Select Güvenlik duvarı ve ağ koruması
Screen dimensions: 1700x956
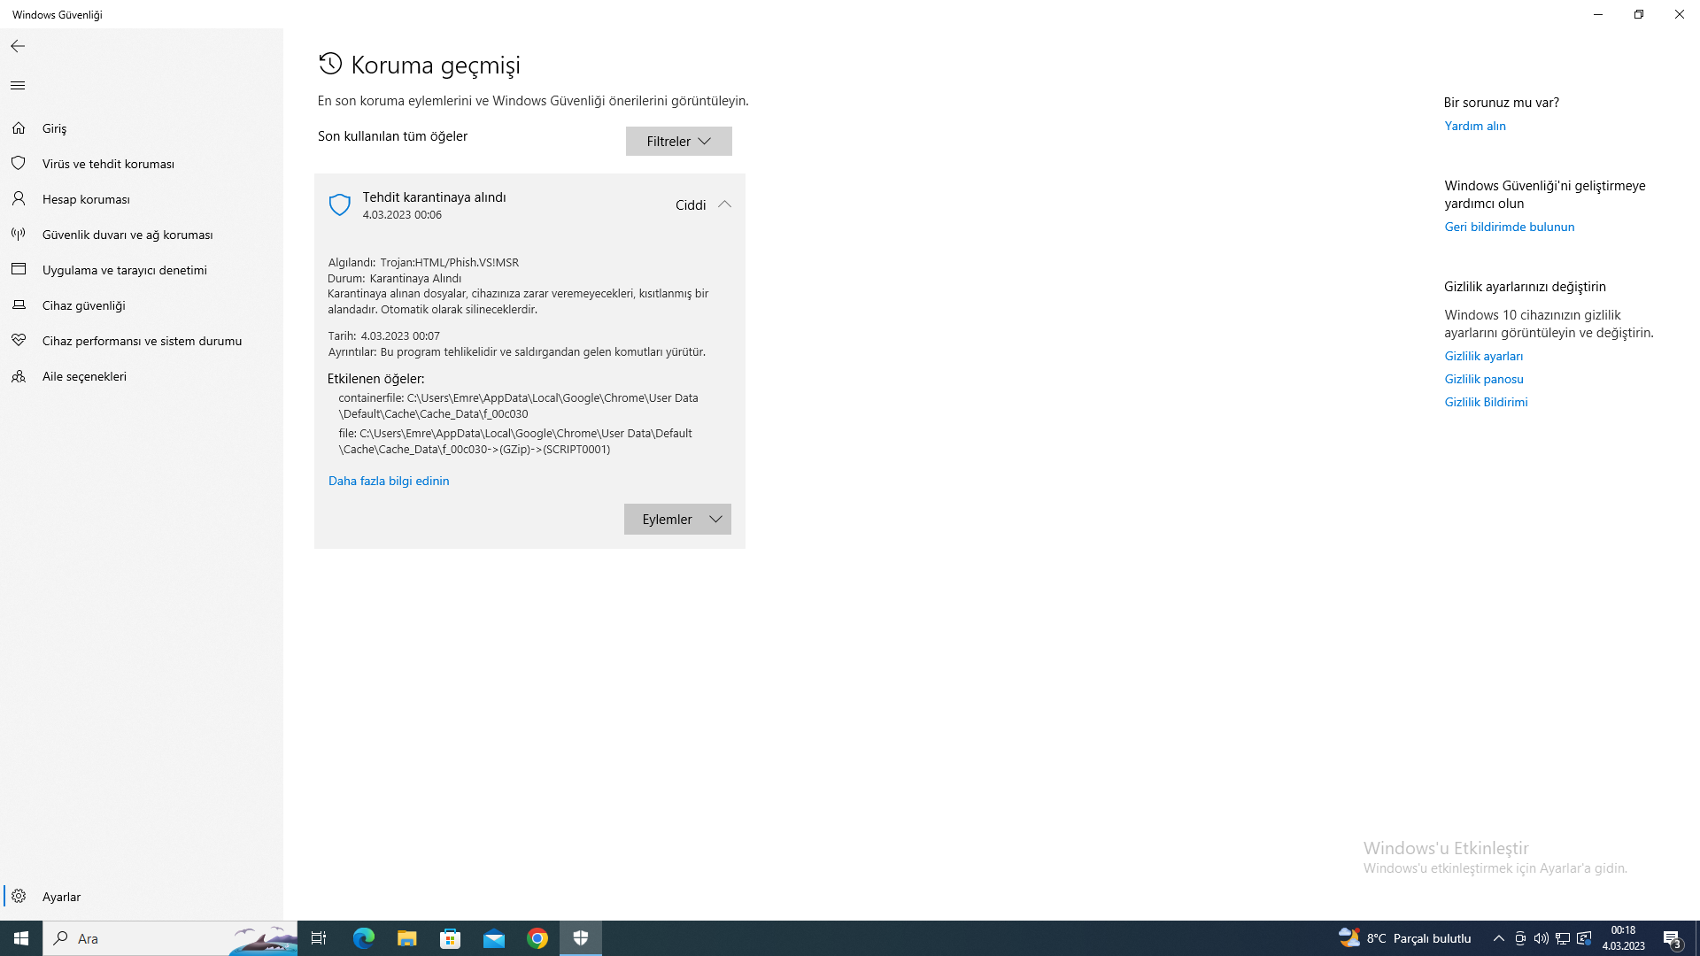127,234
